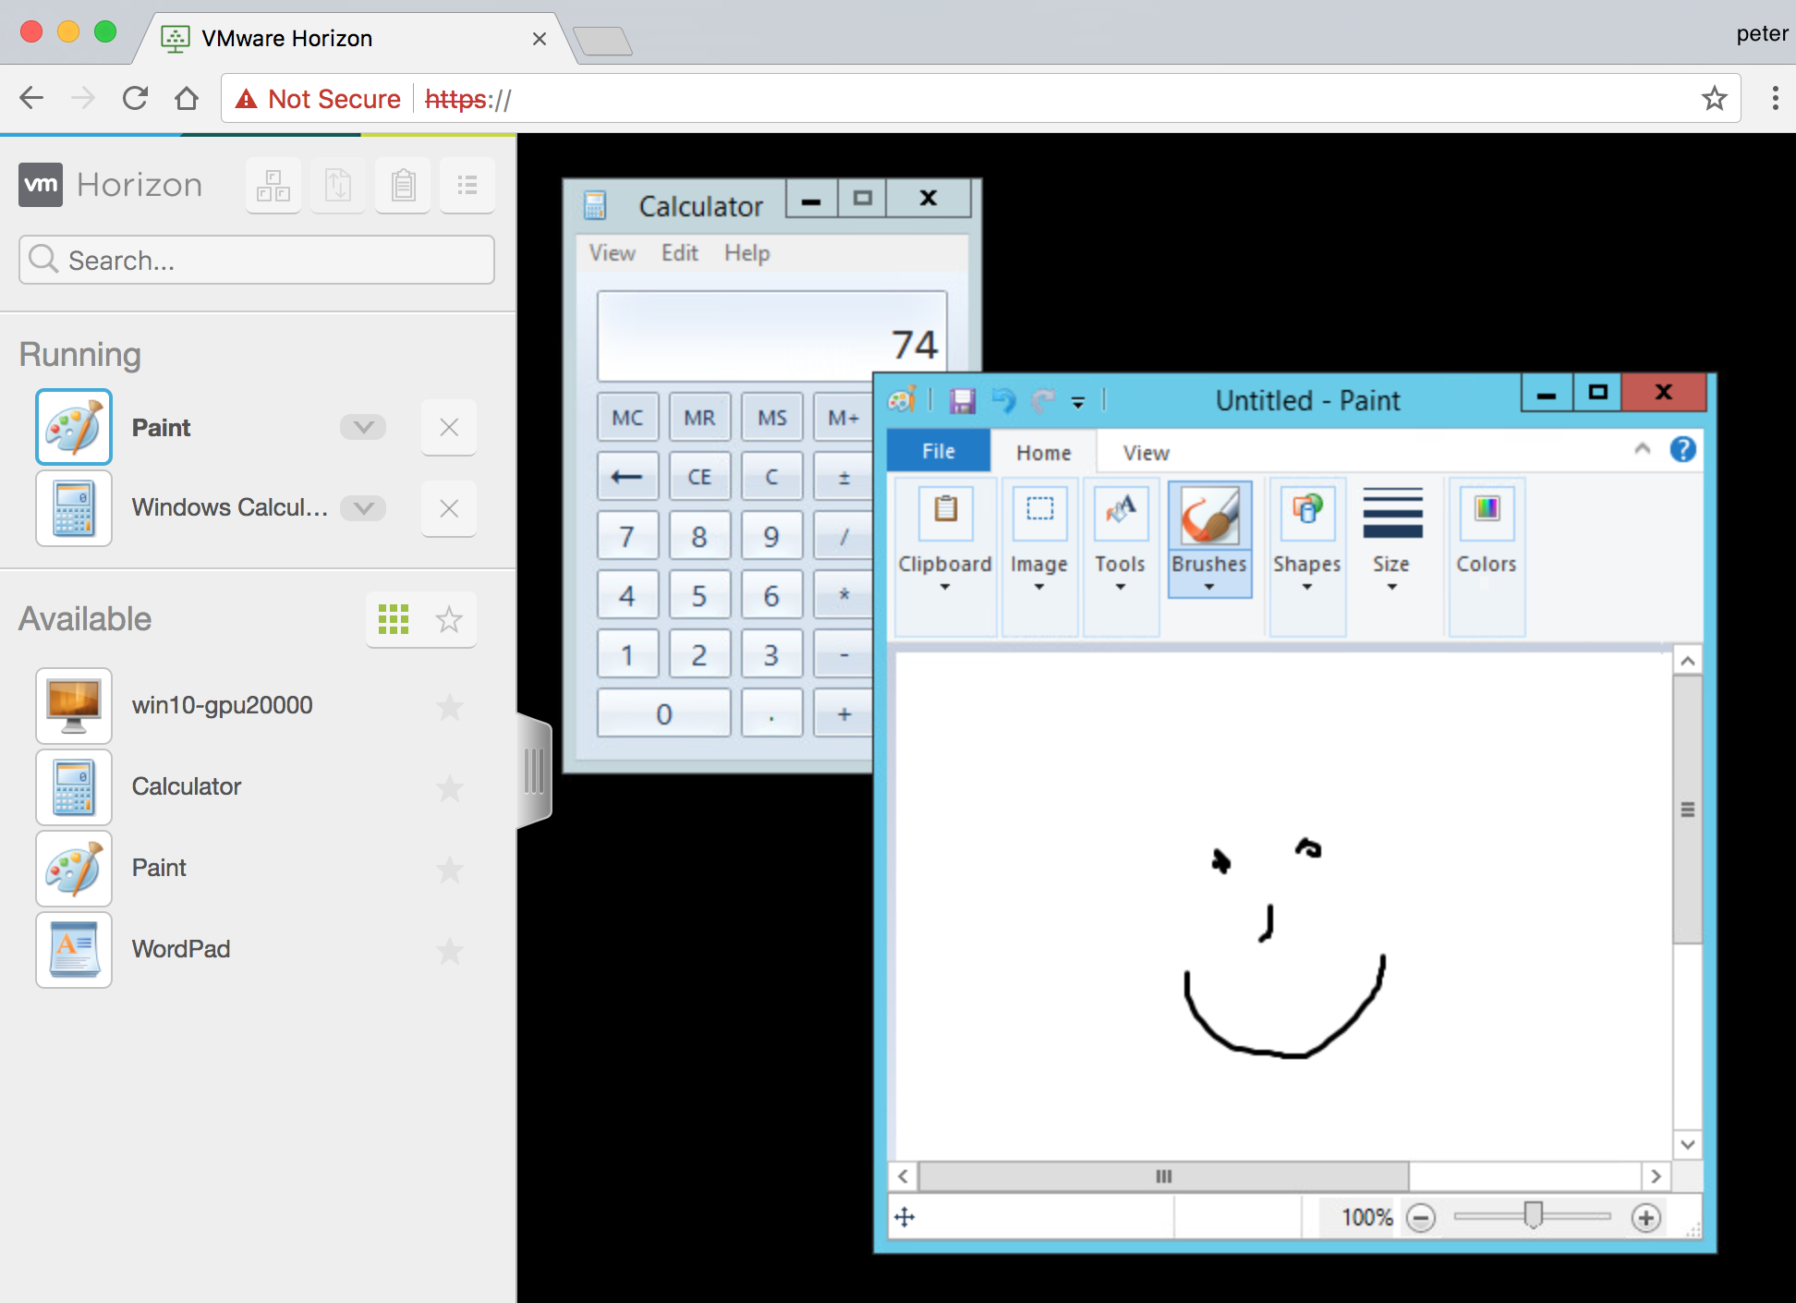Go to the browser home page
1796x1303 pixels.
[187, 98]
